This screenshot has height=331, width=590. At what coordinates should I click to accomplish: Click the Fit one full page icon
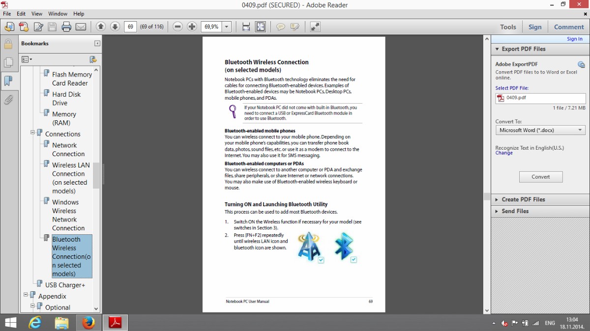click(260, 27)
